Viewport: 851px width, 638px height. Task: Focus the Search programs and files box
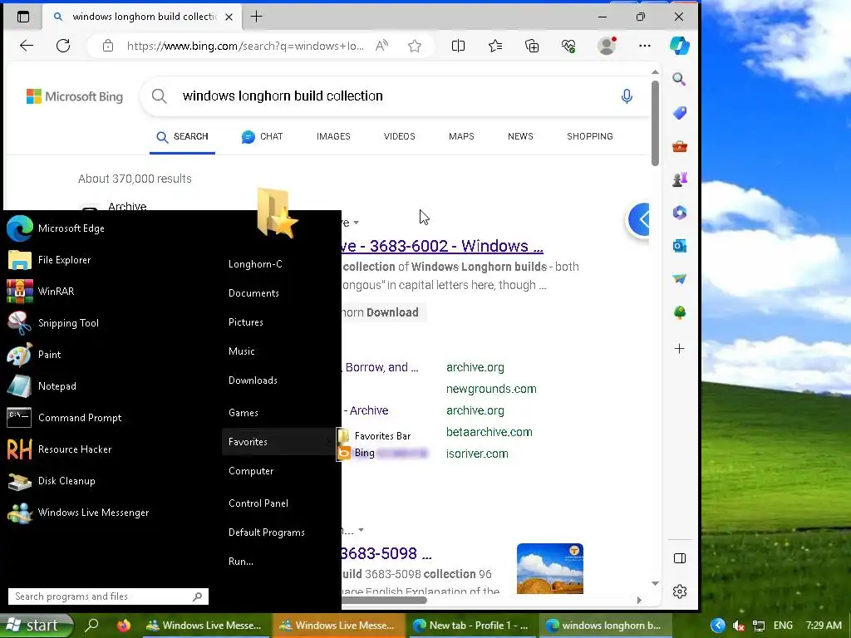[108, 596]
